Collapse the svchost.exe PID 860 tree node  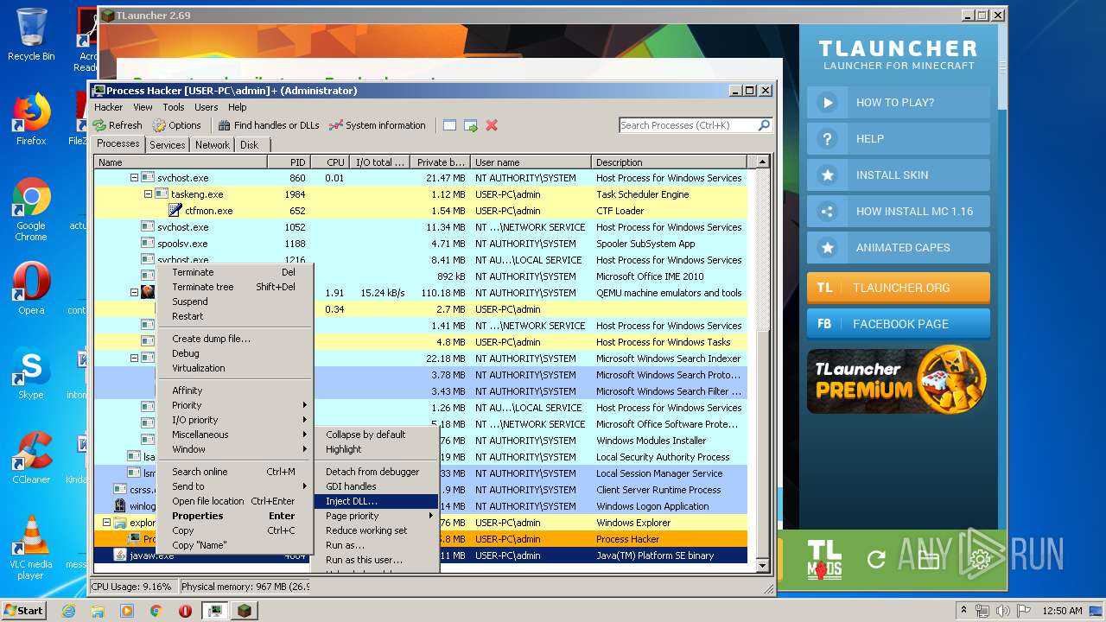coord(134,178)
